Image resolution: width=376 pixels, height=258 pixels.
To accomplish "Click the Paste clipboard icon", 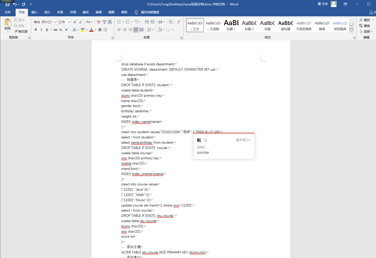I will [x=8, y=22].
